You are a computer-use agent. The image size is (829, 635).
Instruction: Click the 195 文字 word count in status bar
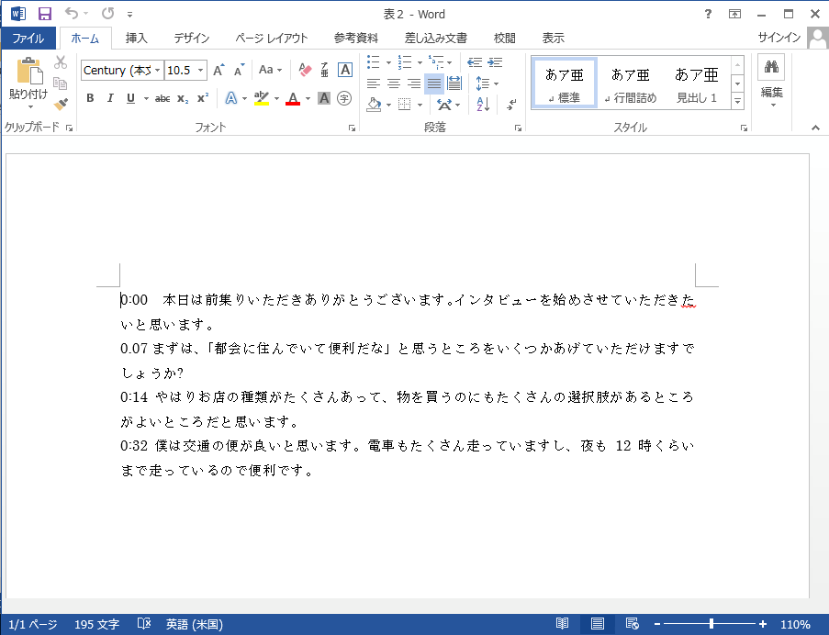96,624
